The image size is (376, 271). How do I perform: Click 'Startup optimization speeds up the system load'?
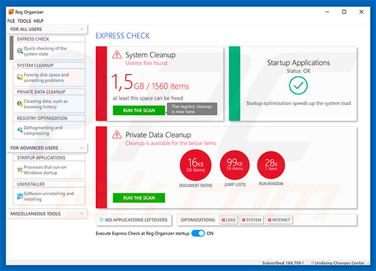point(298,103)
